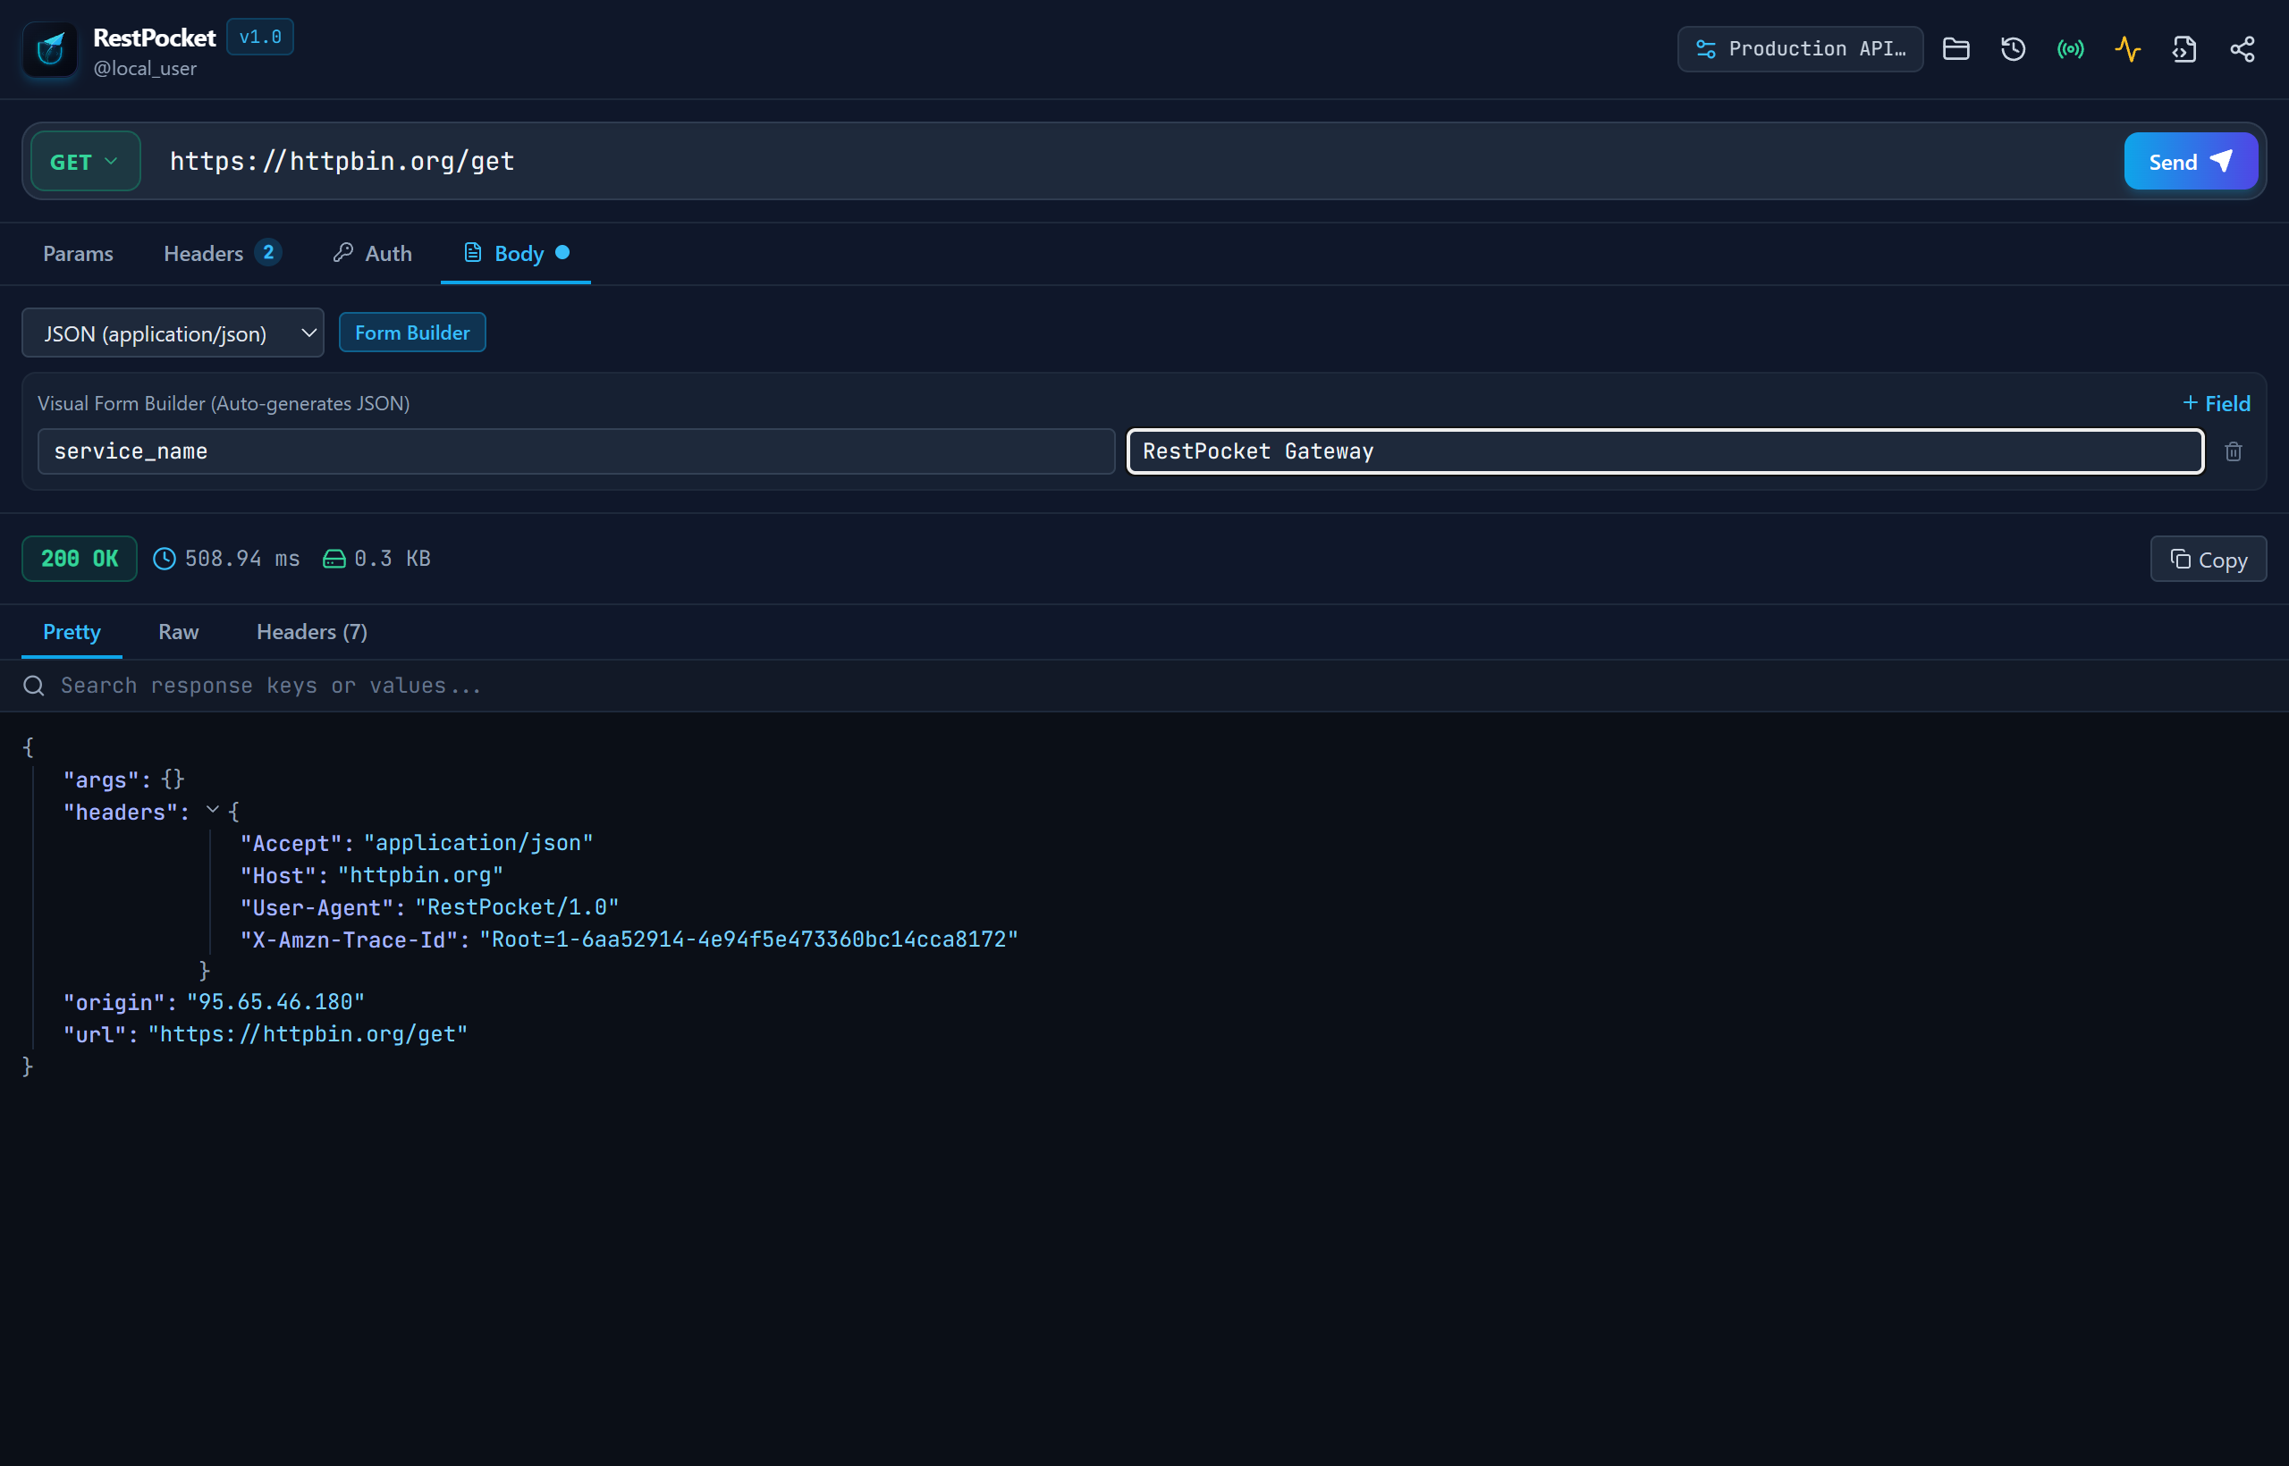Click the "origin" value 95.65.46.180
The height and width of the screenshot is (1466, 2289).
pos(275,1001)
